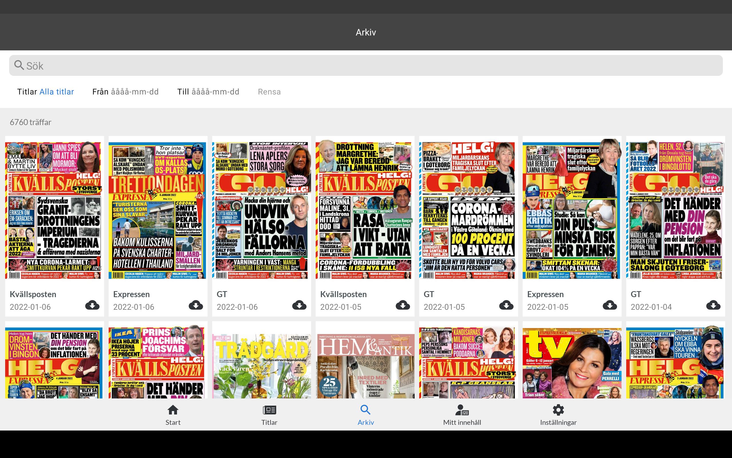This screenshot has width=732, height=458.
Task: Set the Från start date
Action: click(x=126, y=92)
